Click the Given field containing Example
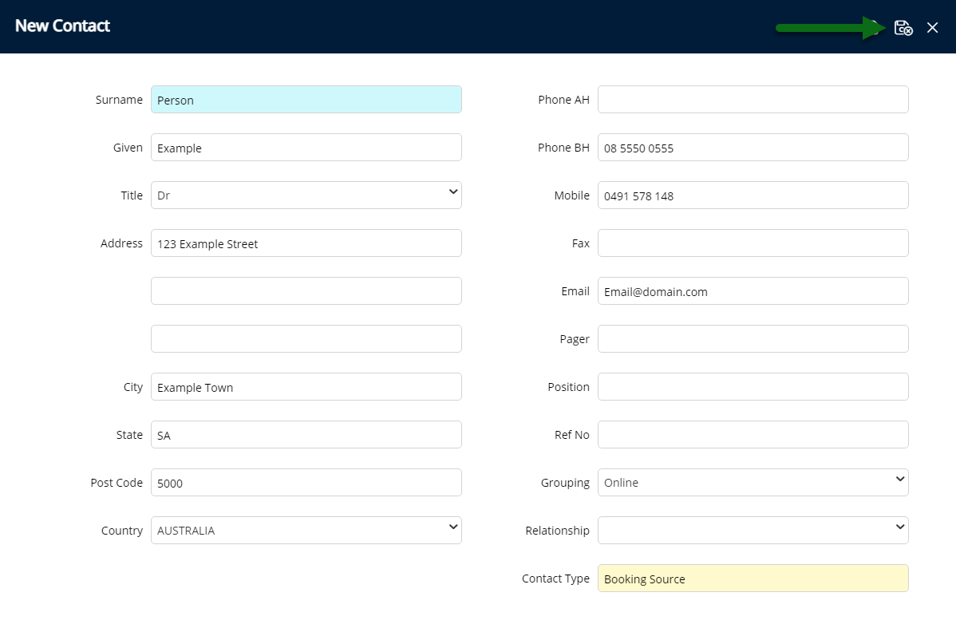Viewport: 956px width, 628px height. [306, 148]
